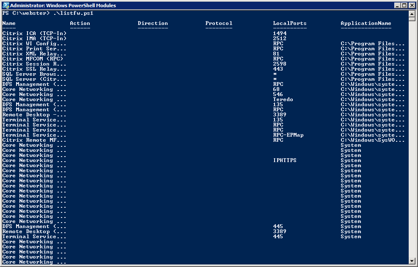Click the Teredo local port value
Screen dimensions: 418x267
tap(283, 99)
